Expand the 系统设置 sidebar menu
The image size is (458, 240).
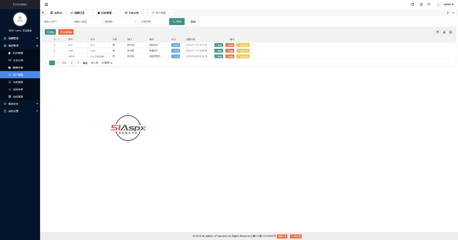[x=20, y=111]
